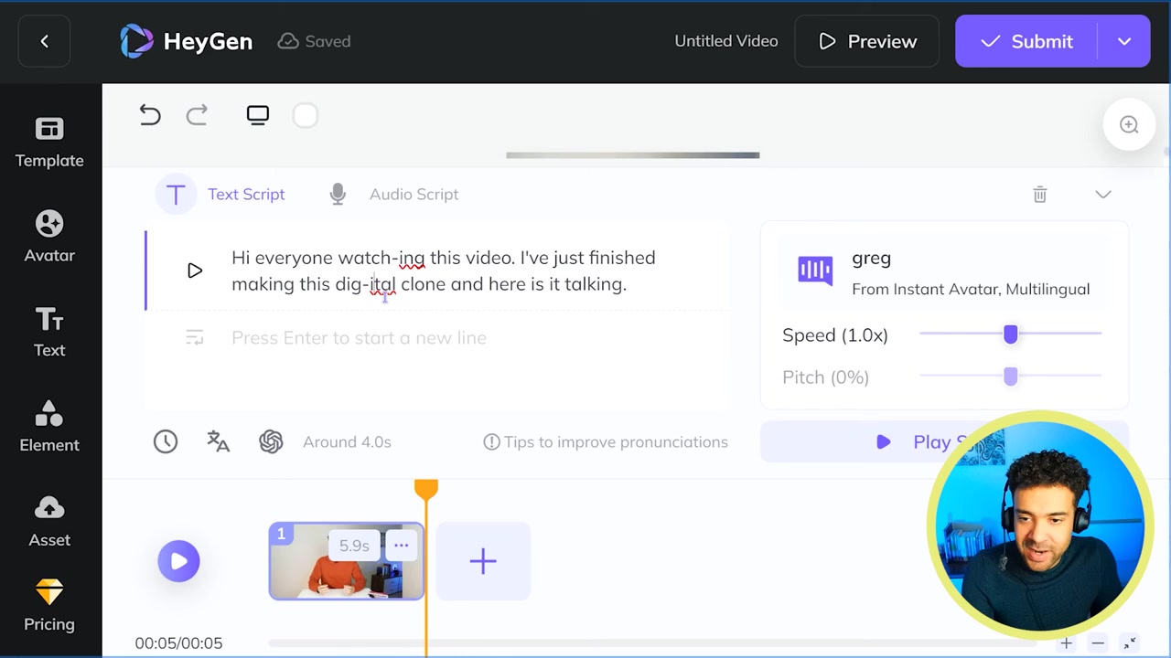
Task: Insert a pause with the clock icon
Action: click(166, 441)
